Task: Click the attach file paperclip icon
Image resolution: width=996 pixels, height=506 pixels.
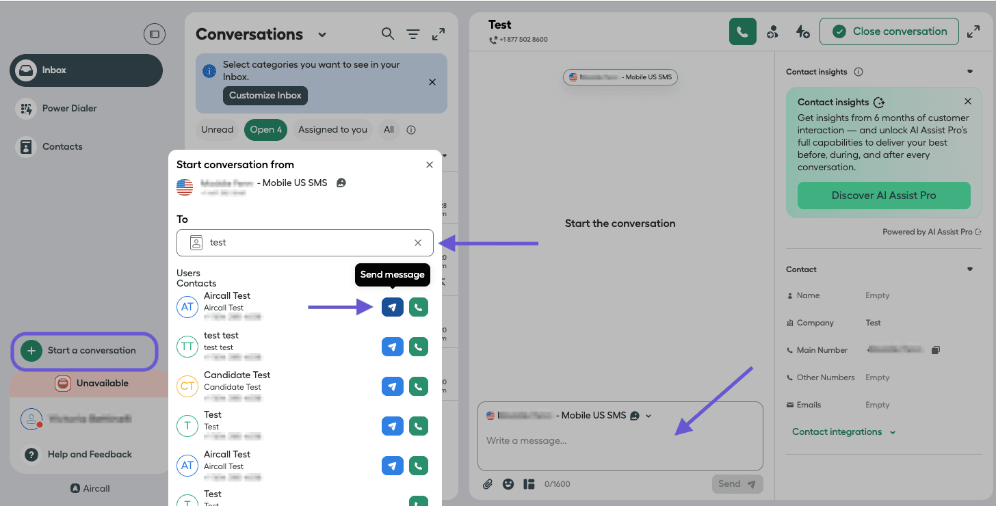Action: pos(488,484)
